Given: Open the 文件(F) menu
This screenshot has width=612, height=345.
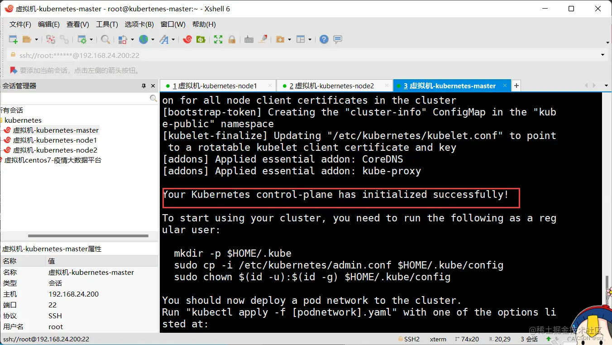Looking at the screenshot, I should coord(20,24).
